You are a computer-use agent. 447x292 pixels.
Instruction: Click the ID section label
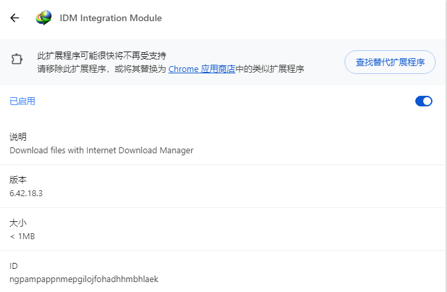13,266
